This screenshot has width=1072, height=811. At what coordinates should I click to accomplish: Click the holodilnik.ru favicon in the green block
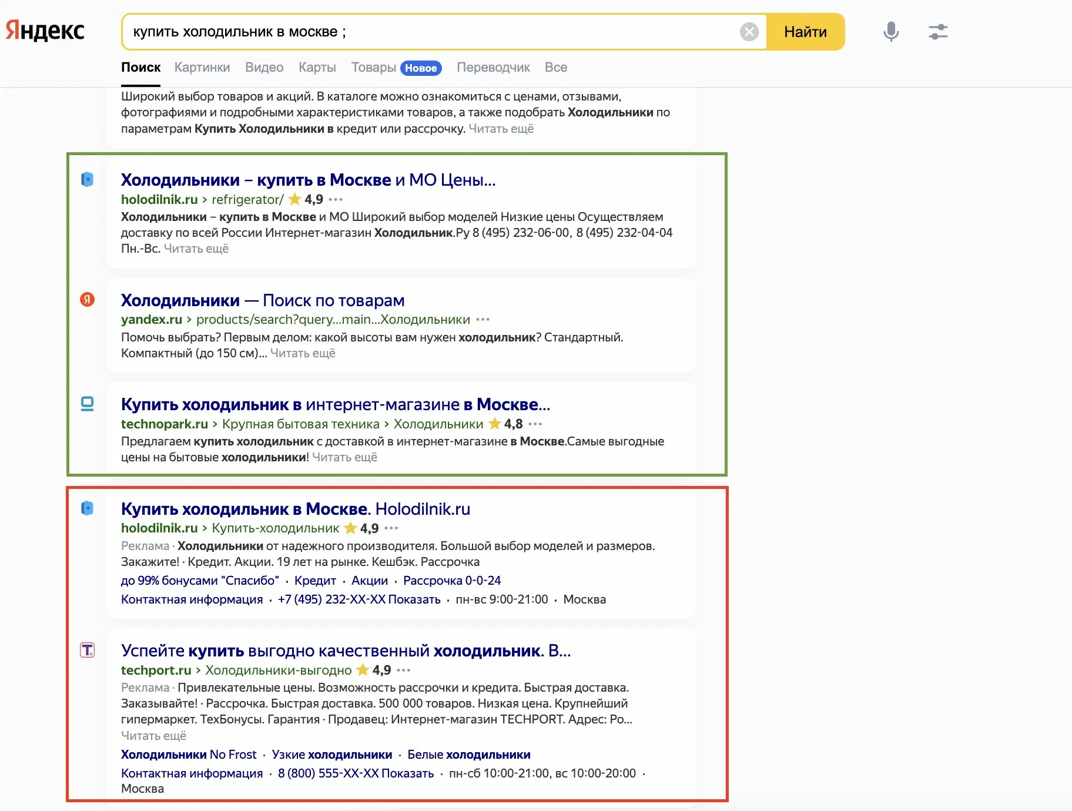(x=87, y=180)
